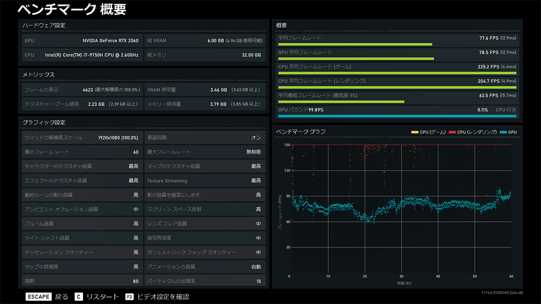Click the GPU NVIDIA GeForce RTX 2060 row
This screenshot has width=541, height=304.
(81, 41)
